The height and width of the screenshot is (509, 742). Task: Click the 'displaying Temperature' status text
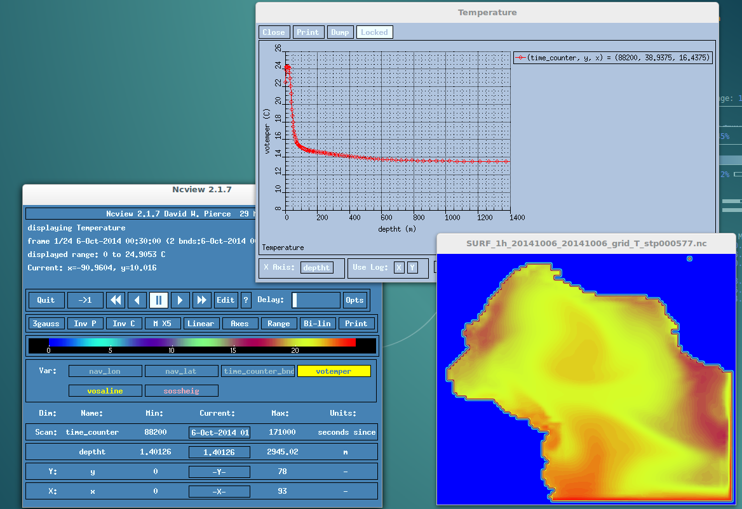click(76, 228)
